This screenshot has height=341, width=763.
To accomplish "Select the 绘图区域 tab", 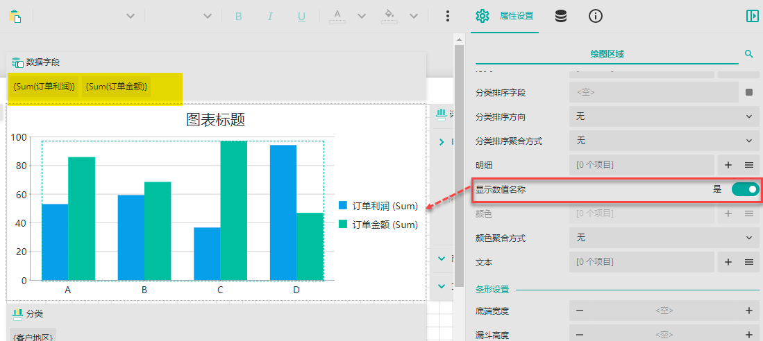I will pyautogui.click(x=607, y=53).
